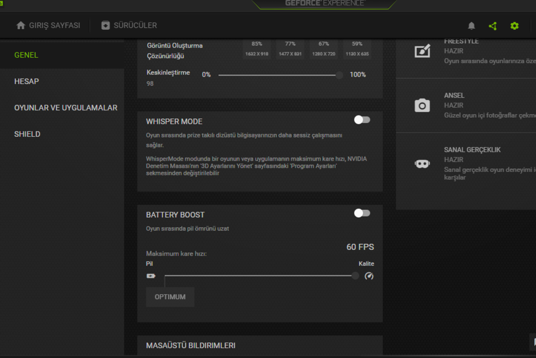Open settings via the green gear icon
536x358 pixels.
coord(514,26)
